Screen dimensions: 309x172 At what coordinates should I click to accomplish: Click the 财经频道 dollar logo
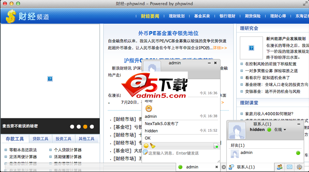pos(10,17)
